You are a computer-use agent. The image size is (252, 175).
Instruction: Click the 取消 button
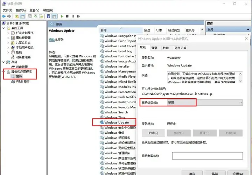pyautogui.click(x=215, y=173)
